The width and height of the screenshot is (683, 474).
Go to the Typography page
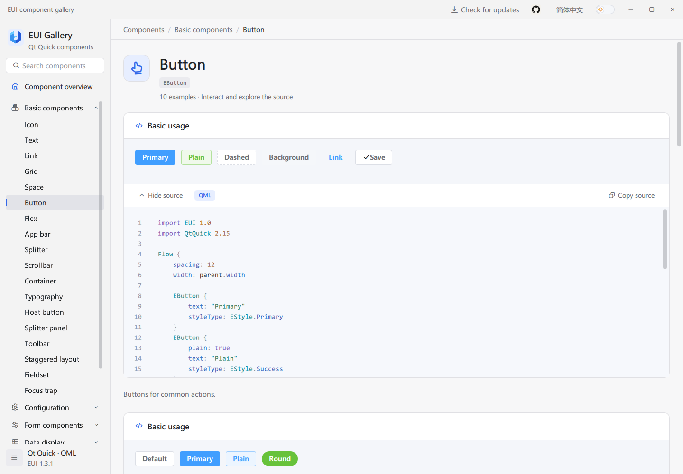tap(55, 296)
